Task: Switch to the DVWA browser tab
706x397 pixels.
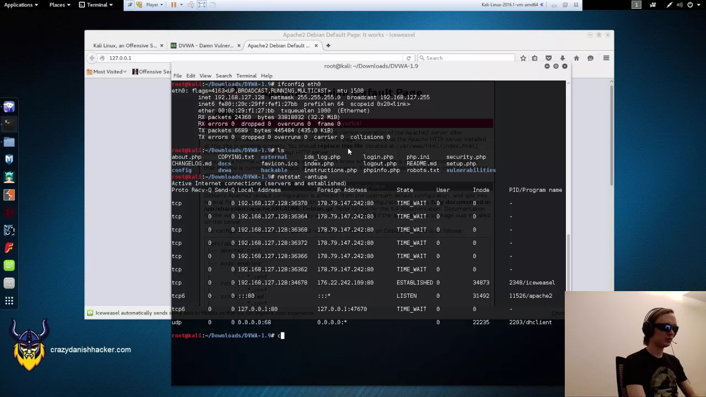Action: [x=205, y=45]
